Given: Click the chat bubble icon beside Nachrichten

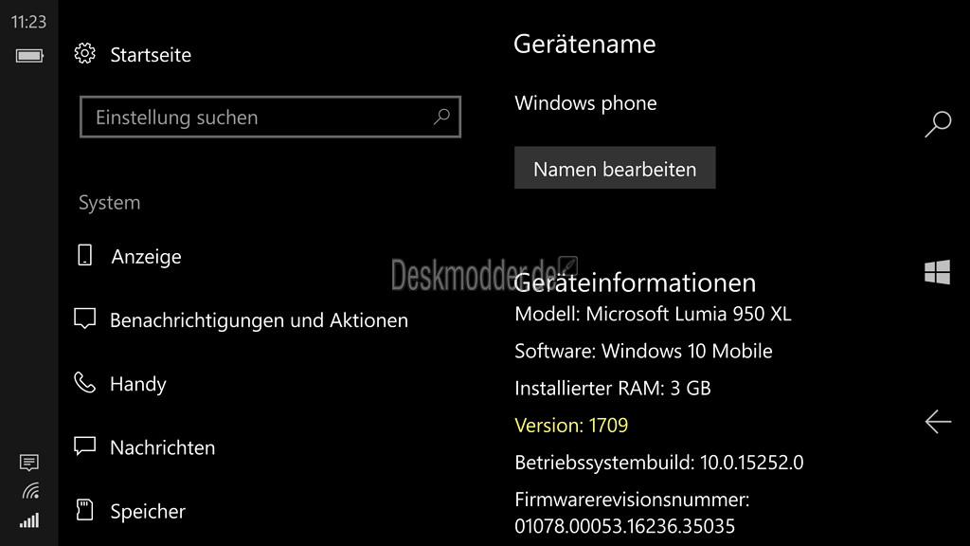Looking at the screenshot, I should click(84, 446).
